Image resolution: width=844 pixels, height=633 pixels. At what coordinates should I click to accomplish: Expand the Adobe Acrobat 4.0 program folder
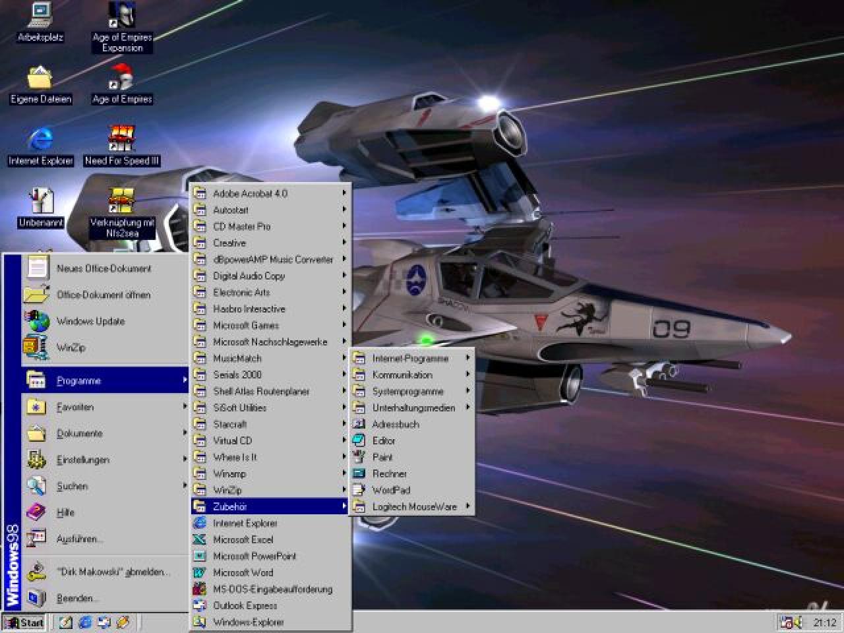[x=270, y=193]
